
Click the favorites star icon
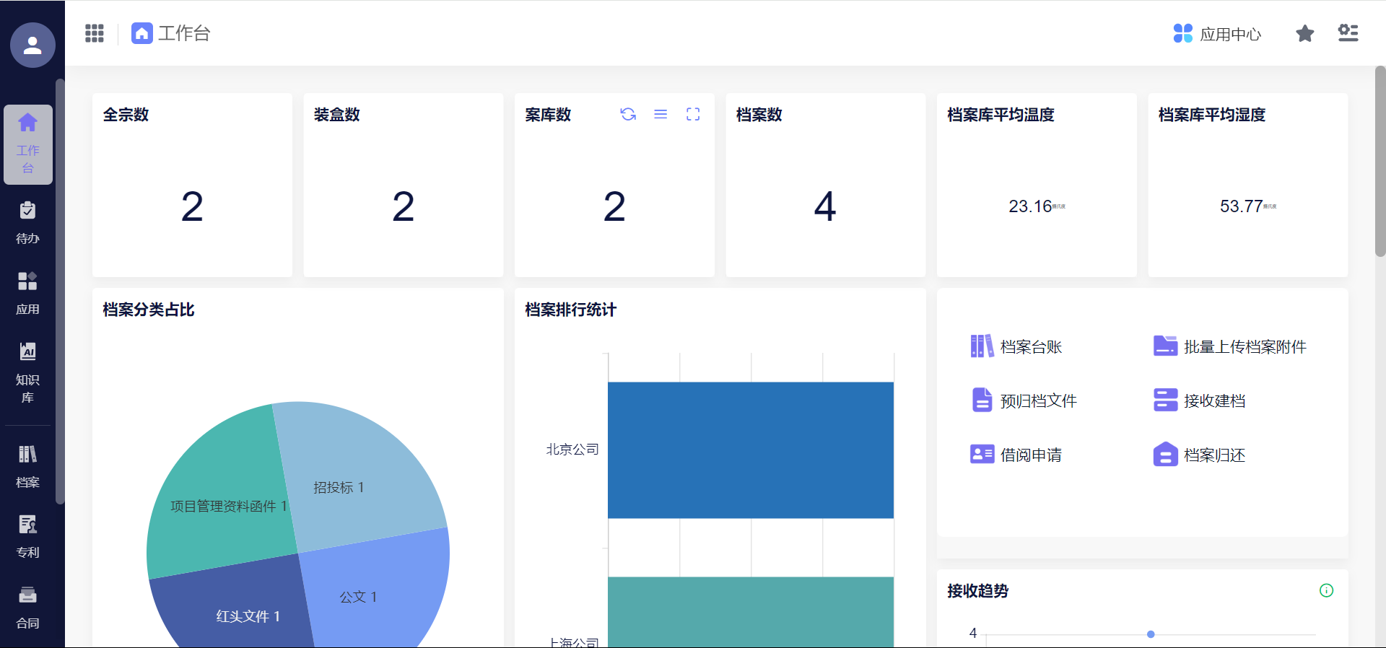(x=1304, y=34)
